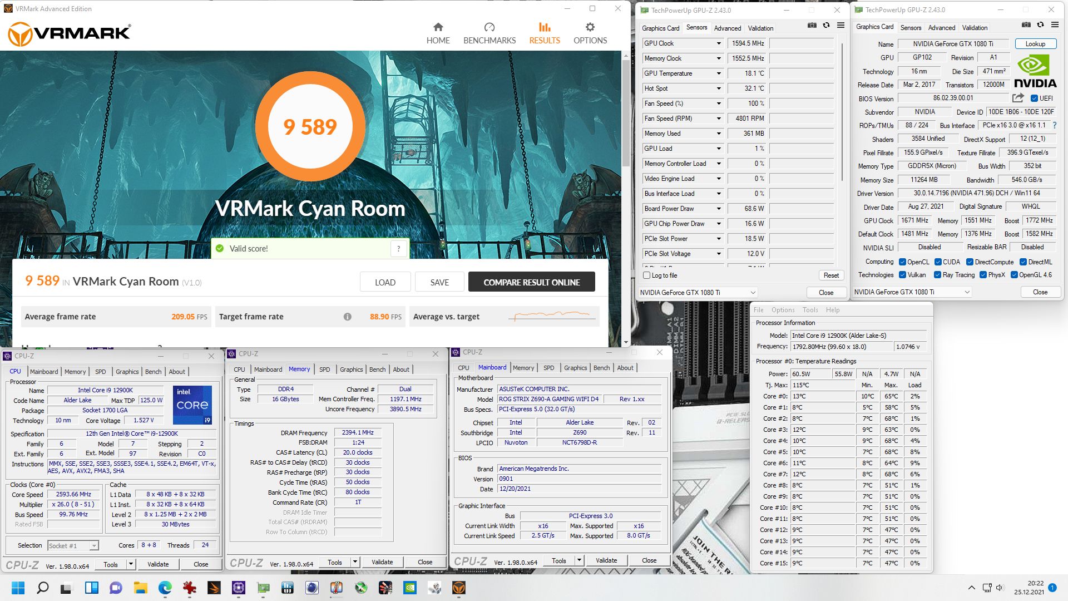Screen dimensions: 1068x601
Task: Expand GPU Temperature sensor dropdown
Action: 718,73
